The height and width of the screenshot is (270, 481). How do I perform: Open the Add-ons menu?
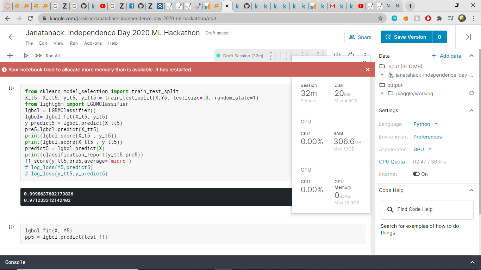click(x=93, y=43)
